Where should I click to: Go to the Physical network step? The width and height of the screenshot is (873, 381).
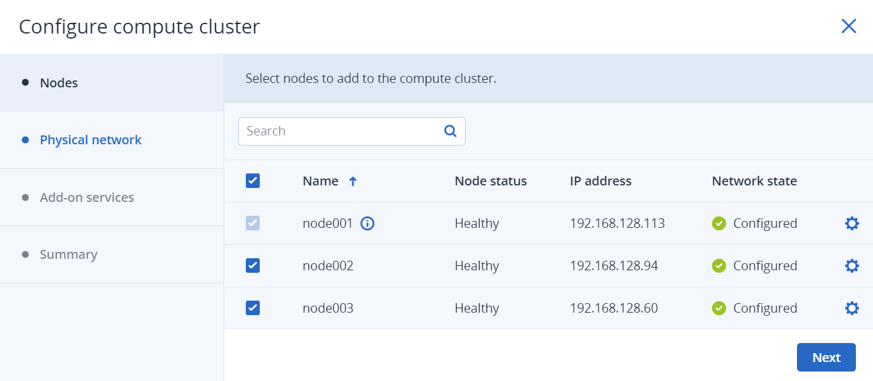[91, 140]
